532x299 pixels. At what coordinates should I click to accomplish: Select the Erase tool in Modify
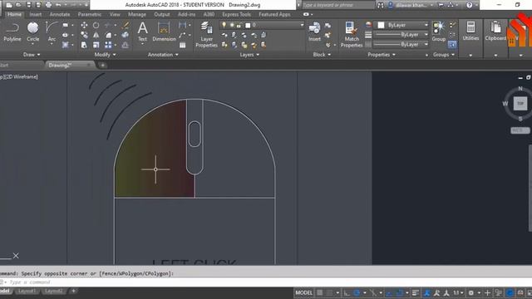pos(126,25)
